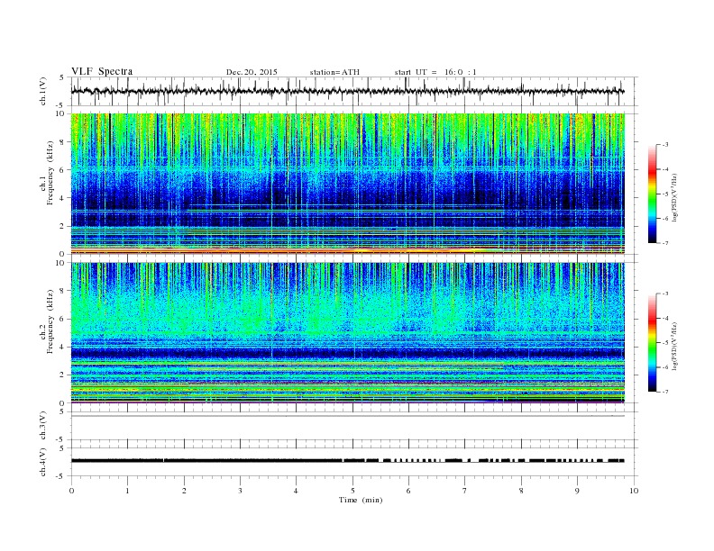Click the '-3' value on ch.1 colorbar

(664, 145)
